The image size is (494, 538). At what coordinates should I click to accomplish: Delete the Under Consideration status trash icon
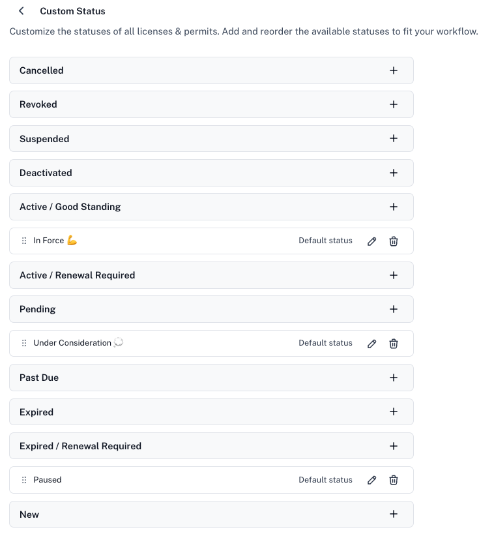(x=394, y=344)
